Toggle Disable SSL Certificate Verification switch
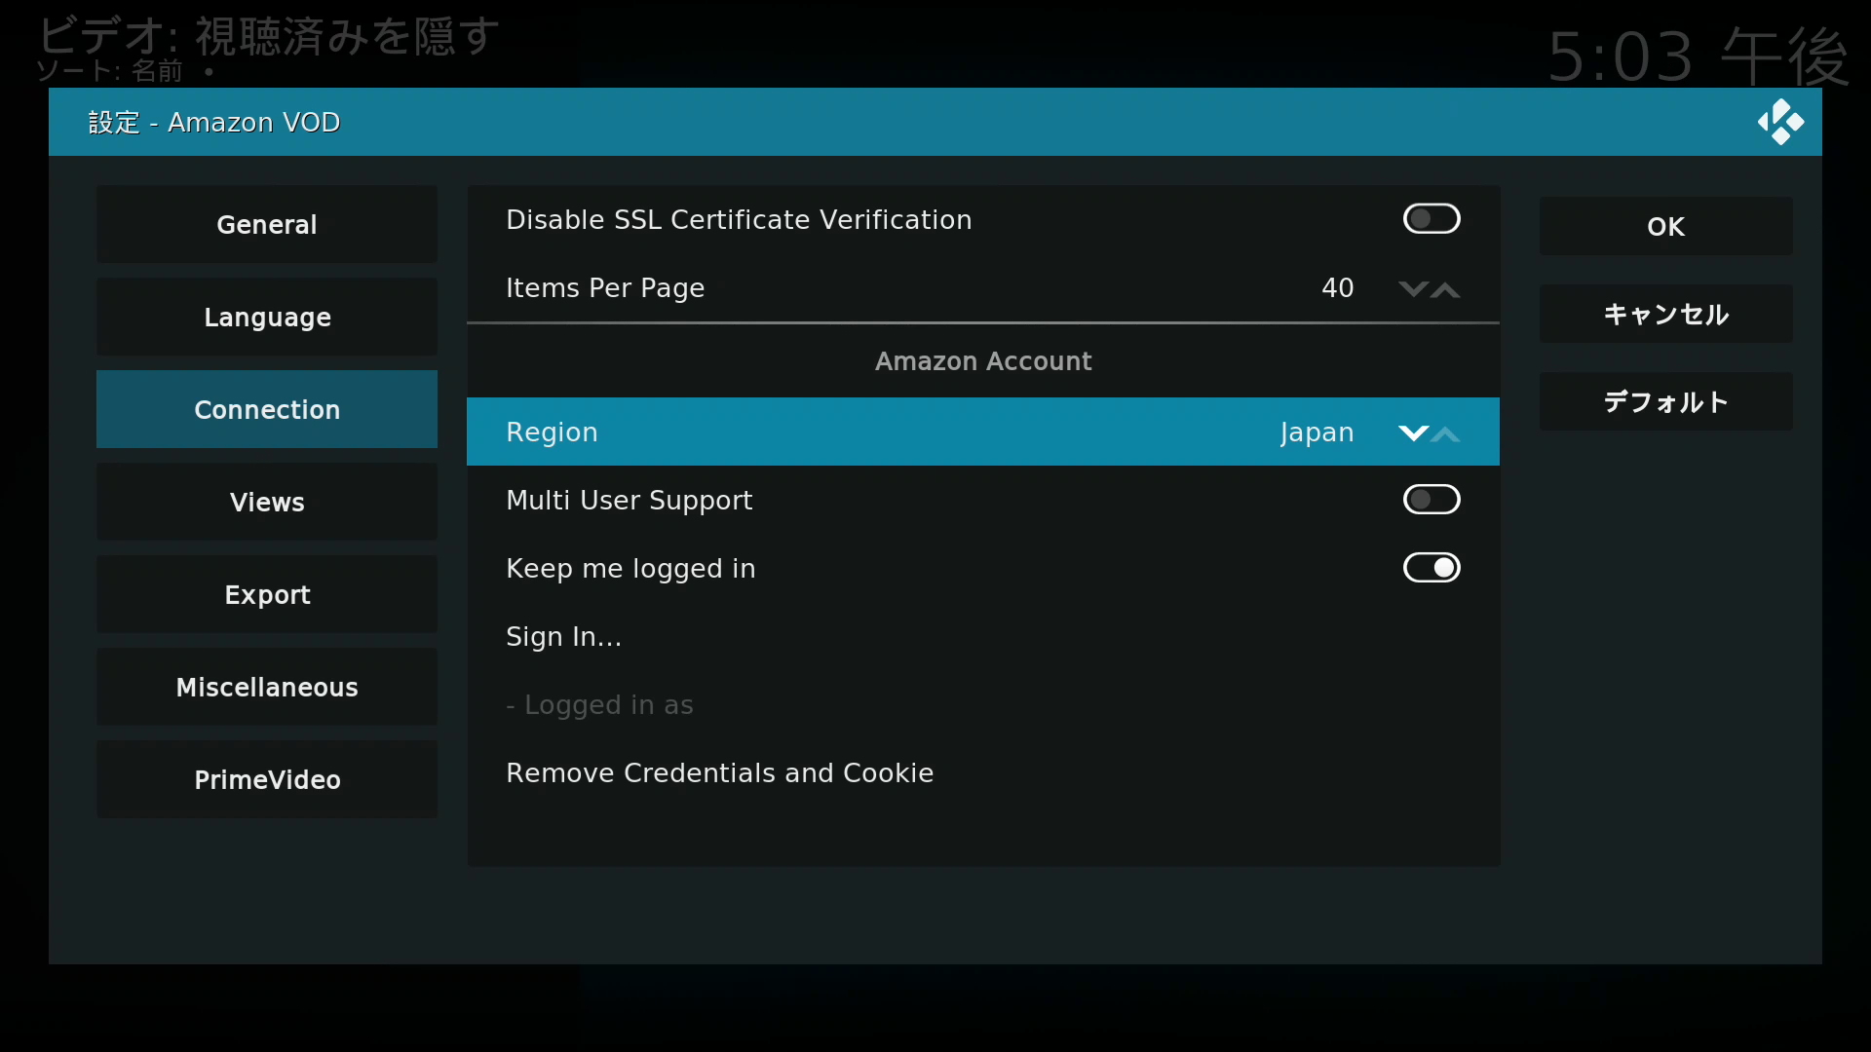Screen dimensions: 1871x1052 (1432, 219)
